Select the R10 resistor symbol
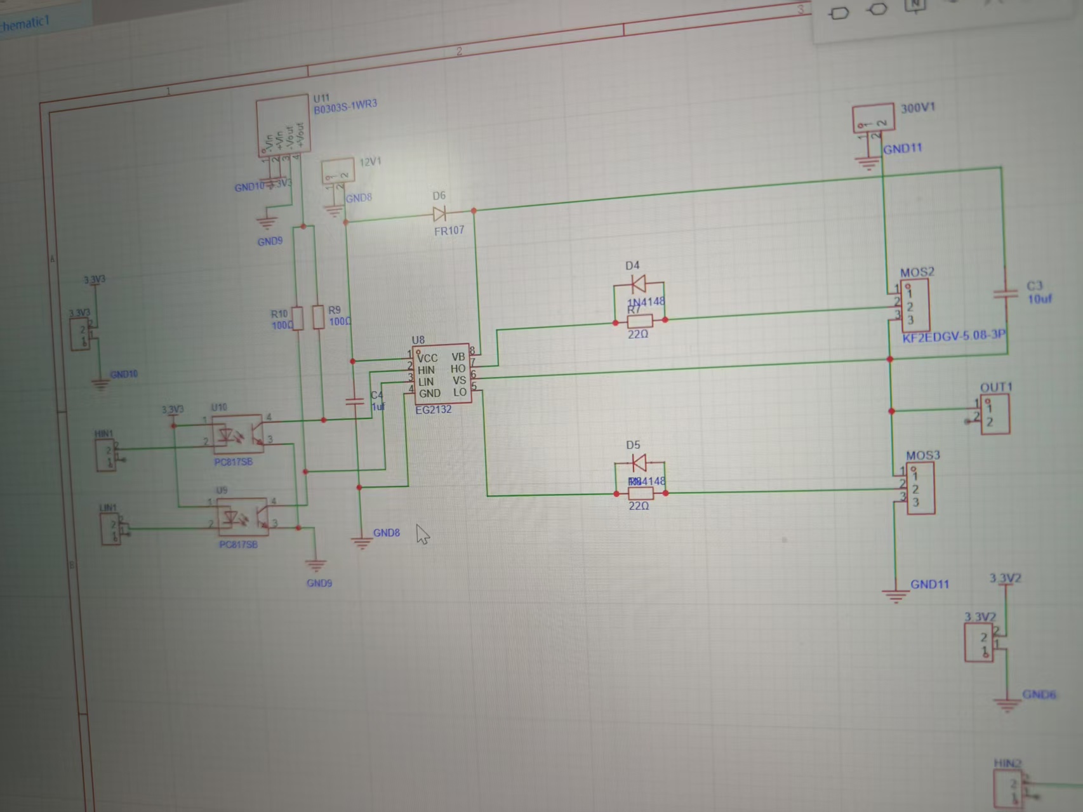 pyautogui.click(x=299, y=317)
